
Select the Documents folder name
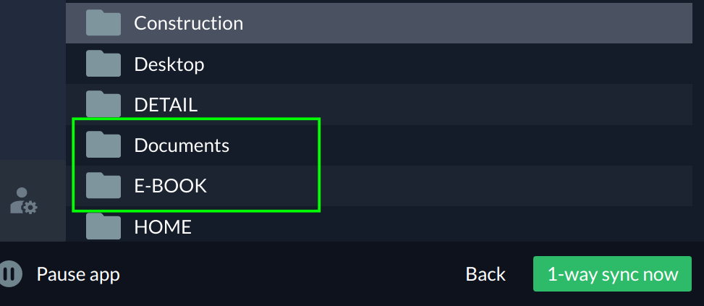pos(182,145)
